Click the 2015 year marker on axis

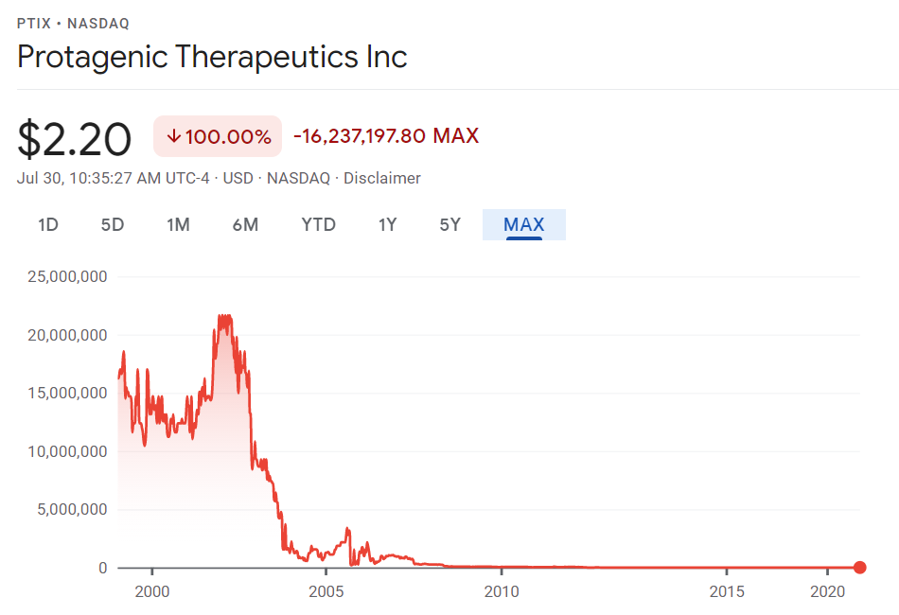(726, 590)
